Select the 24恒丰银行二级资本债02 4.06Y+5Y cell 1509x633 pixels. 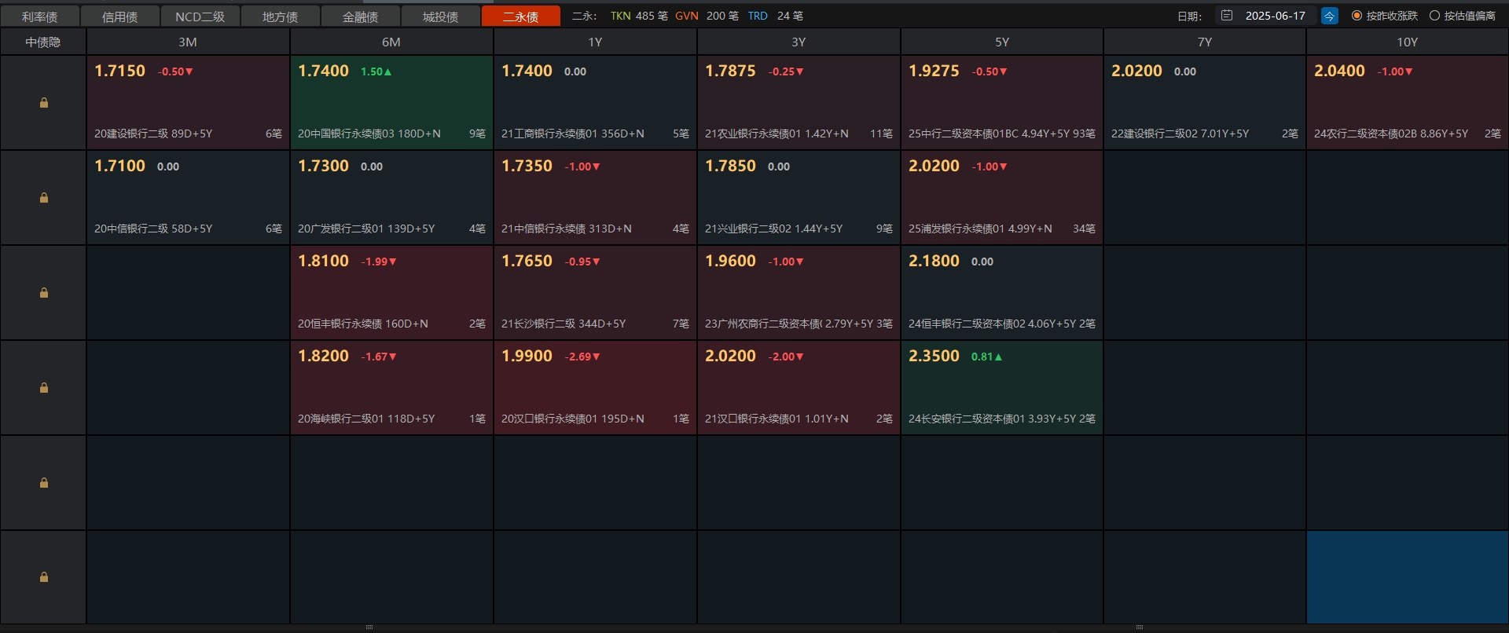click(x=1002, y=293)
